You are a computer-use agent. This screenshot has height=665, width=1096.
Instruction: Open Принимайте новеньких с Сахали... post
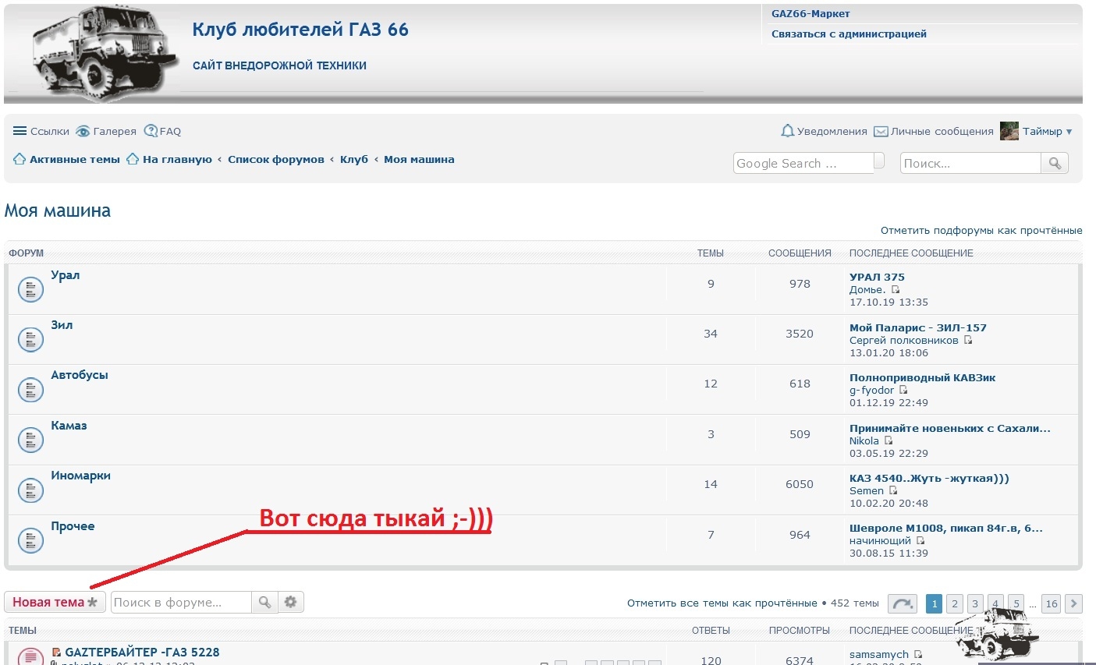(x=949, y=428)
